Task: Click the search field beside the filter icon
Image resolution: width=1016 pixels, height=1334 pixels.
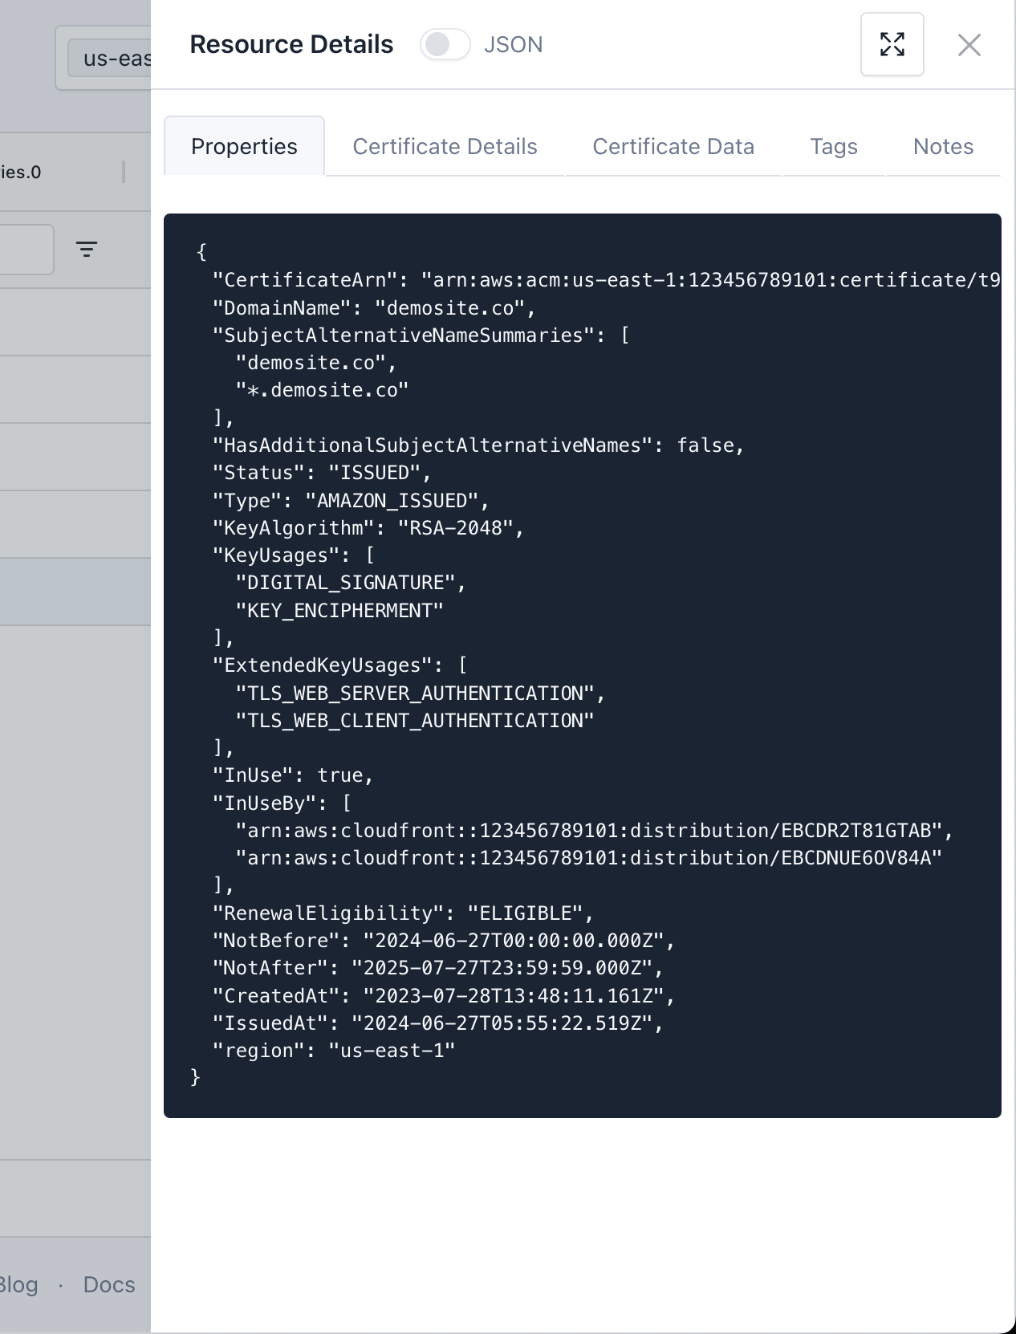Action: tap(26, 250)
